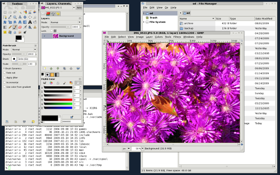Open Layer menu in GIMP image window
The height and width of the screenshot is (175, 280).
click(149, 37)
